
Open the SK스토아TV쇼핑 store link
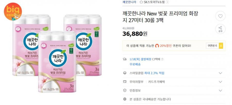click(154, 2)
